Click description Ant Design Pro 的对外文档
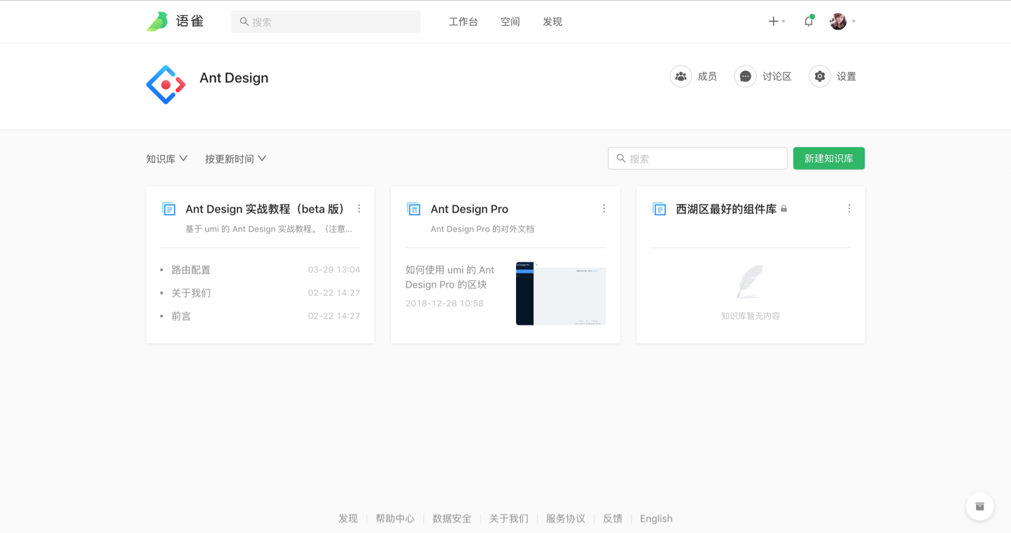Viewport: 1011px width, 533px height. [482, 229]
